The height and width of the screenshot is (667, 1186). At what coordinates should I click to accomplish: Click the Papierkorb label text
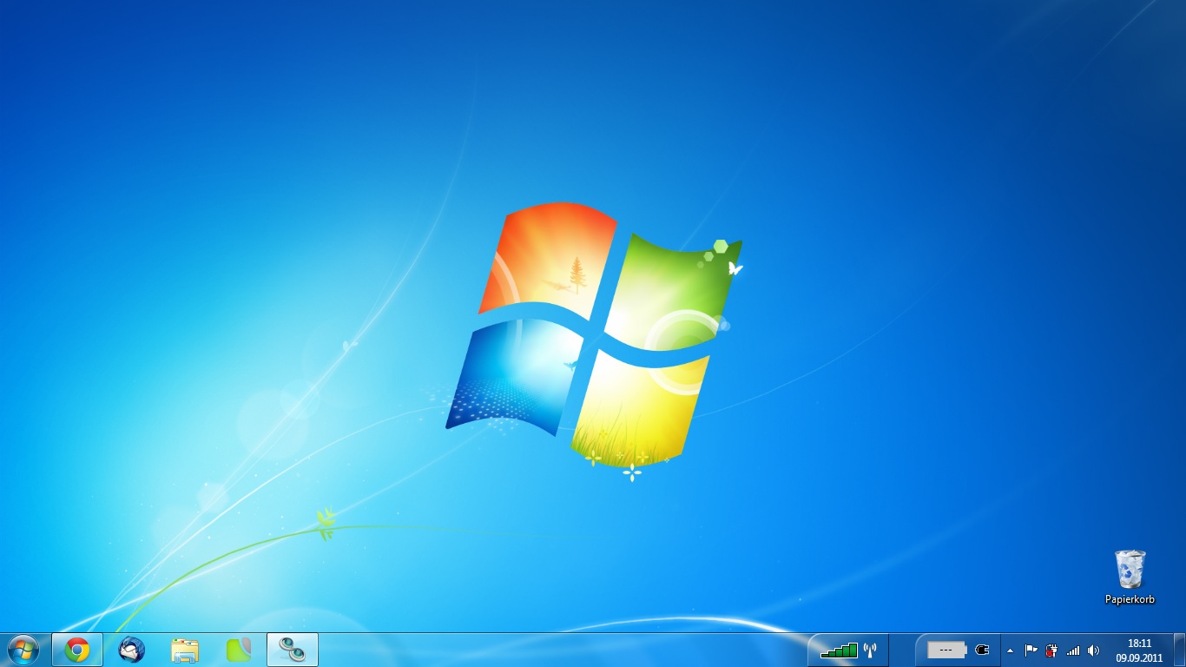pos(1130,599)
